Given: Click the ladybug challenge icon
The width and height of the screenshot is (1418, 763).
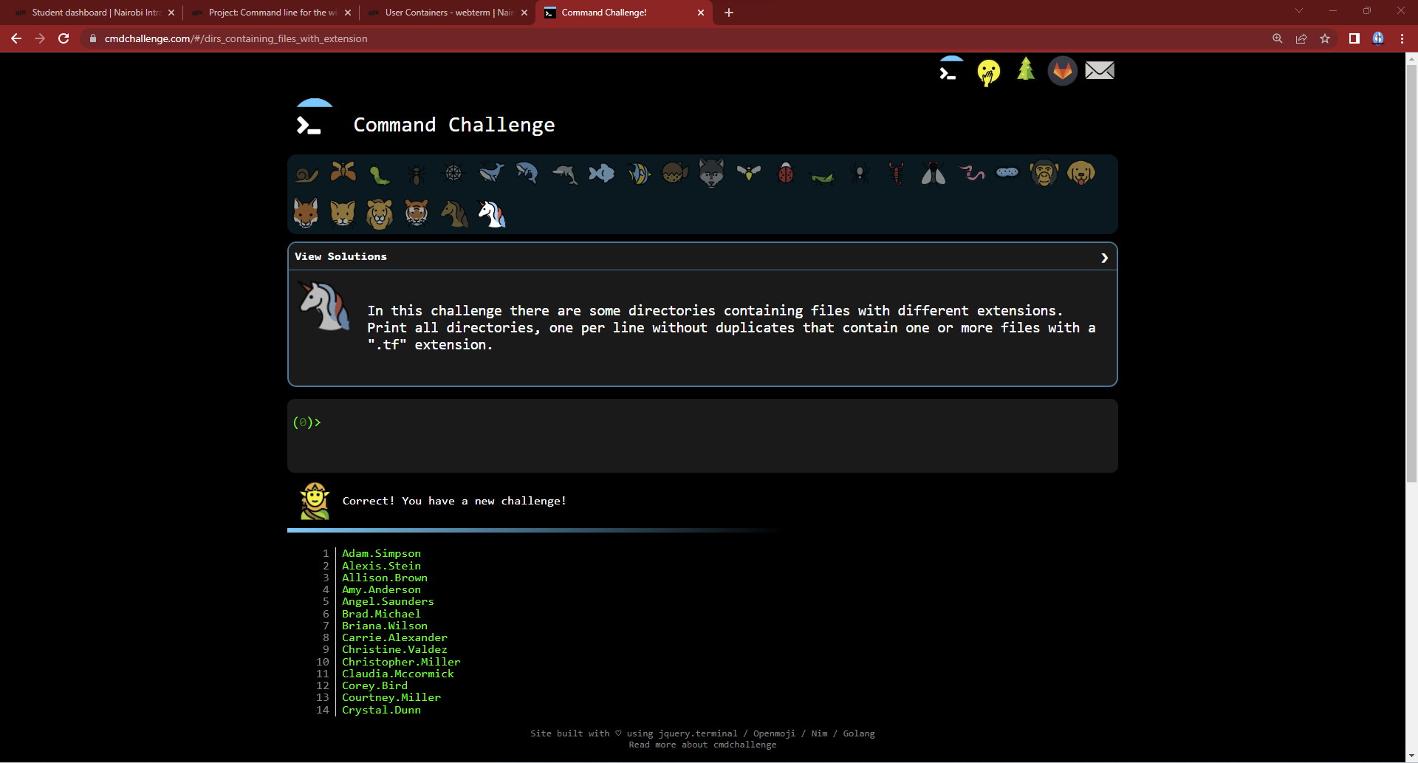Looking at the screenshot, I should click(x=785, y=172).
